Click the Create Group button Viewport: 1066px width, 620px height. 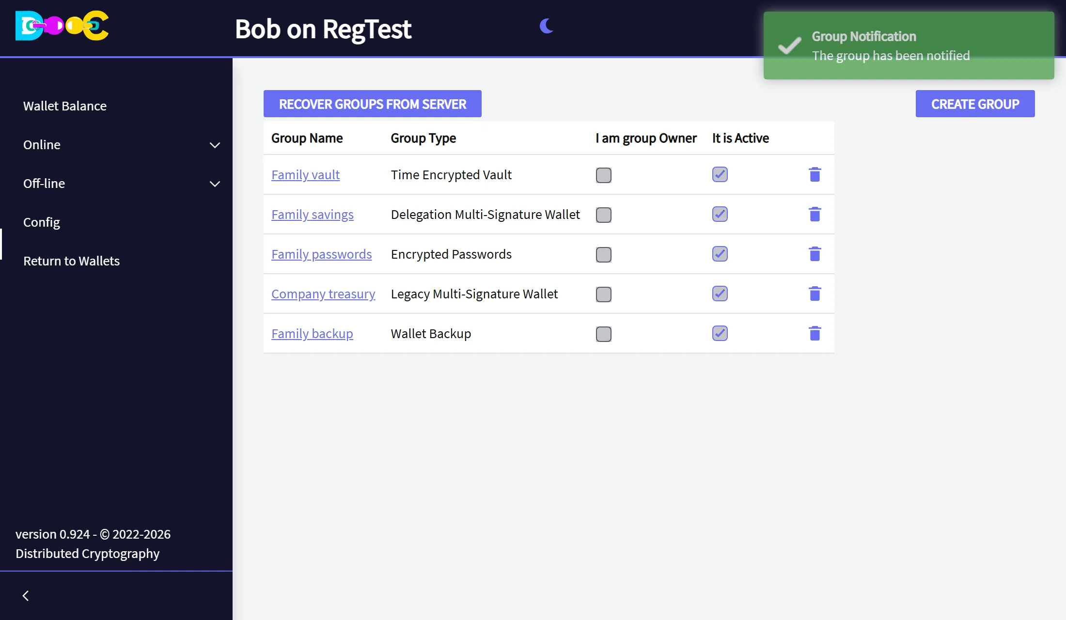click(975, 104)
